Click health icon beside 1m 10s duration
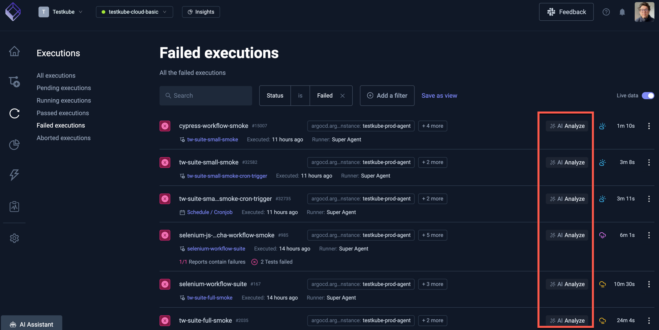Screen dimensions: 659x330 603,126
